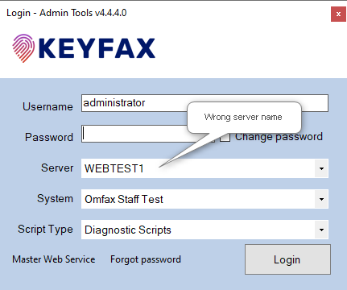Screen dimensions: 347x290
Task: Expand the System dropdown arrow
Action: [321, 199]
